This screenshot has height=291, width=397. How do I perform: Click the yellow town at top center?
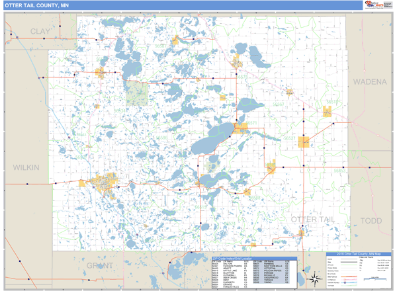pyautogui.click(x=176, y=41)
